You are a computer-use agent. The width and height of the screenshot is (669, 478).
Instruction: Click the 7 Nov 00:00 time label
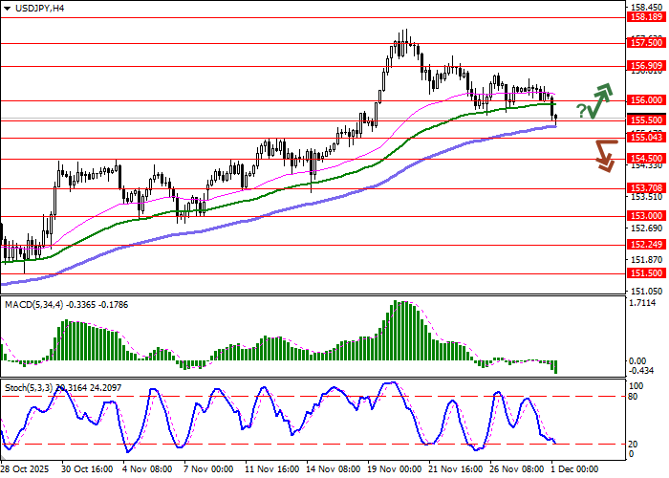point(208,469)
